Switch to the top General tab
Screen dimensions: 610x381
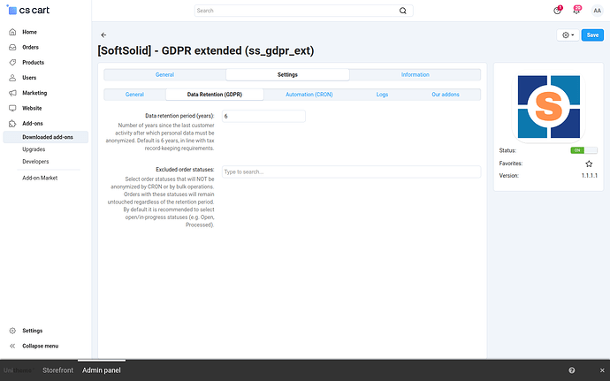[164, 75]
